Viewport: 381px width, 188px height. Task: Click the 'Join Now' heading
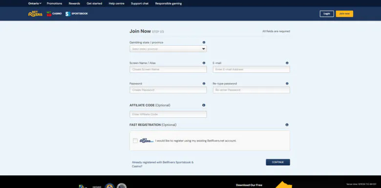(x=140, y=31)
